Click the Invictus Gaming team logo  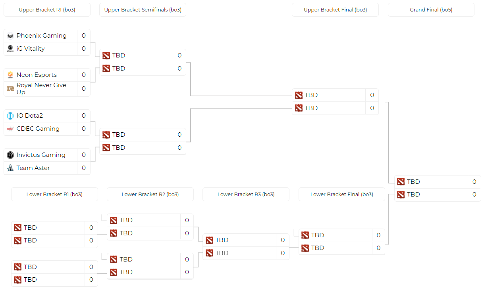[x=10, y=155]
